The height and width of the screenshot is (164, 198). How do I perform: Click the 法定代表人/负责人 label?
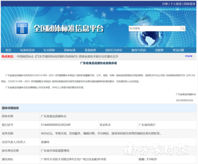[x=14, y=142]
